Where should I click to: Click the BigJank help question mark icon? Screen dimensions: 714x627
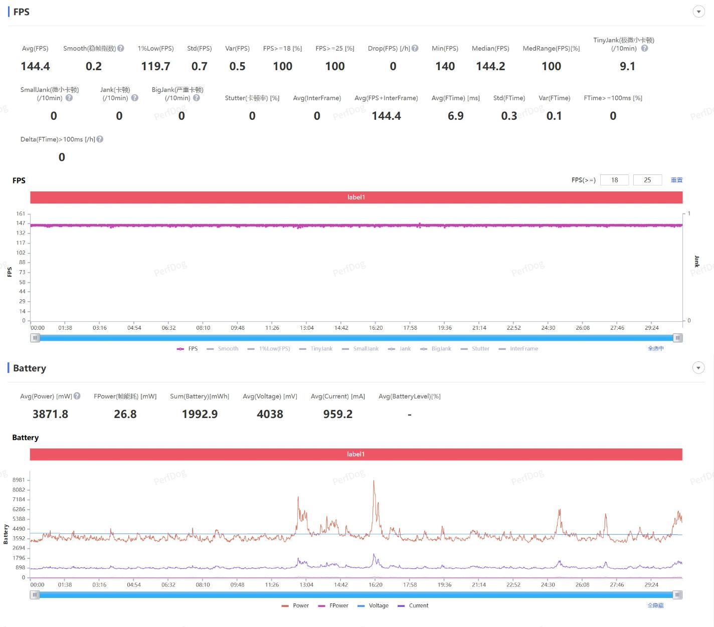[x=197, y=98]
